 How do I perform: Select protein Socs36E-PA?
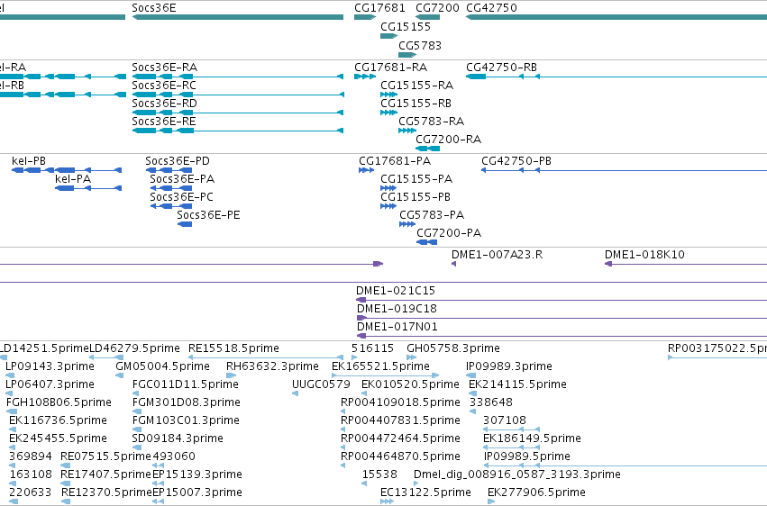pos(182,179)
